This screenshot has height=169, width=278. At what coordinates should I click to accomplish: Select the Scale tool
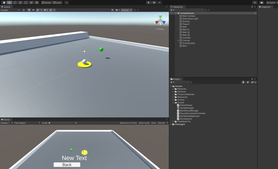click(20, 2)
